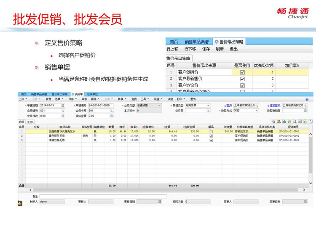The image size is (316, 228).
Task: Click the calendar icon of 审核日期 field
Action: click(x=160, y=201)
